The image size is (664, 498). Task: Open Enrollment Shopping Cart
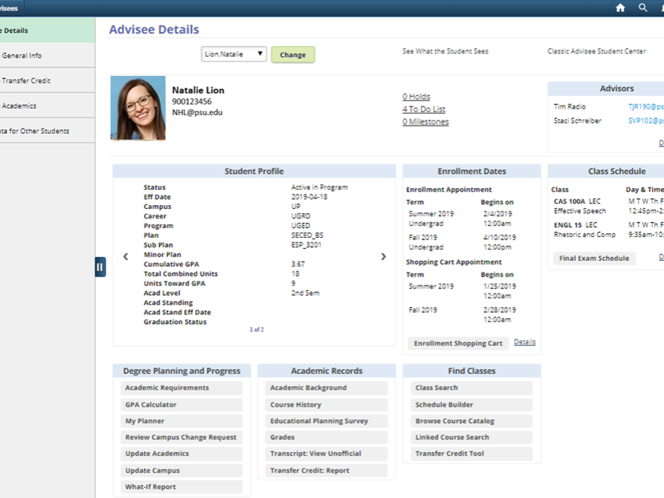pyautogui.click(x=458, y=343)
